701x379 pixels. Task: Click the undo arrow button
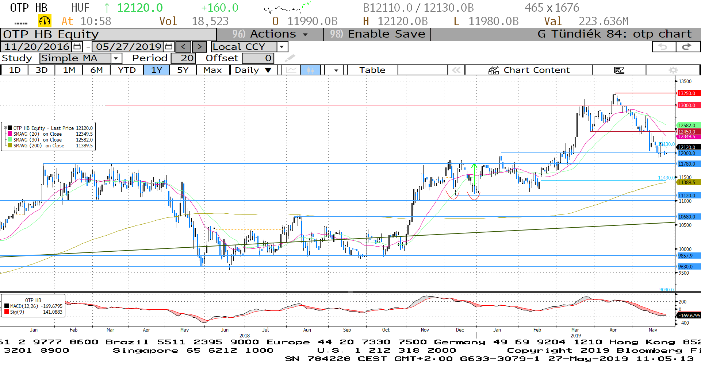(663, 47)
